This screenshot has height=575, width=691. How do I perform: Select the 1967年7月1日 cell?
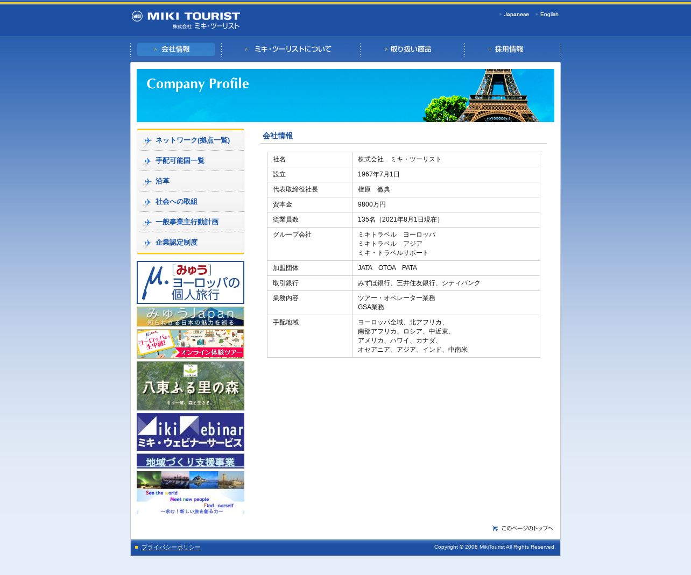[446, 174]
